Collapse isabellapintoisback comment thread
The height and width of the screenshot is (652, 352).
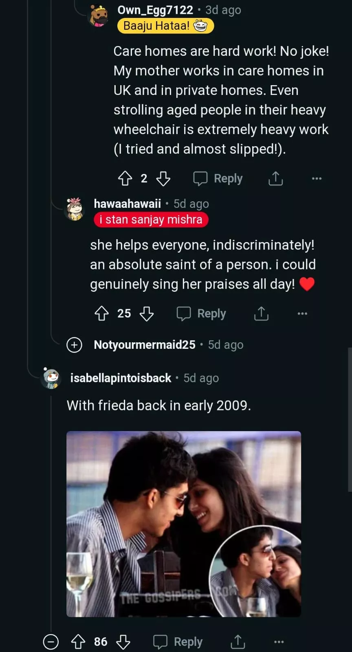(x=51, y=642)
